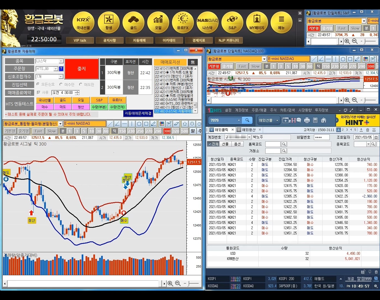Click down arrow icon in main chart toolbar
The width and height of the screenshot is (380, 300).
tap(192, 124)
